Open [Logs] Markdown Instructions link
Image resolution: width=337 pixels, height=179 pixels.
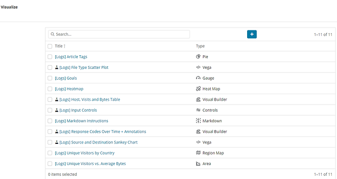point(81,121)
